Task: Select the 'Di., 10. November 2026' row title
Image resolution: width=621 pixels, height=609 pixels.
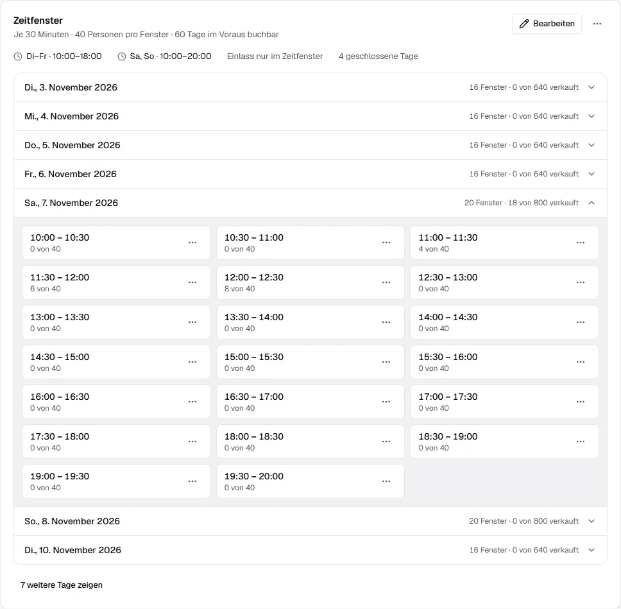Action: point(73,550)
